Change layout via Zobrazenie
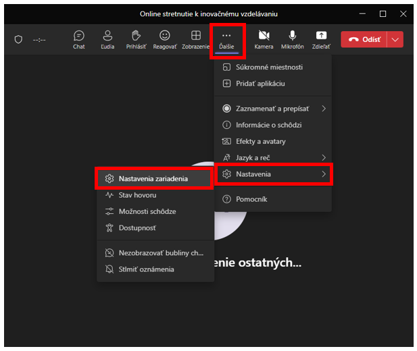The height and width of the screenshot is (351, 417). pos(195,40)
